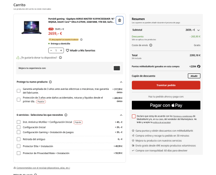Click Entrega a domicilio text

60,44
